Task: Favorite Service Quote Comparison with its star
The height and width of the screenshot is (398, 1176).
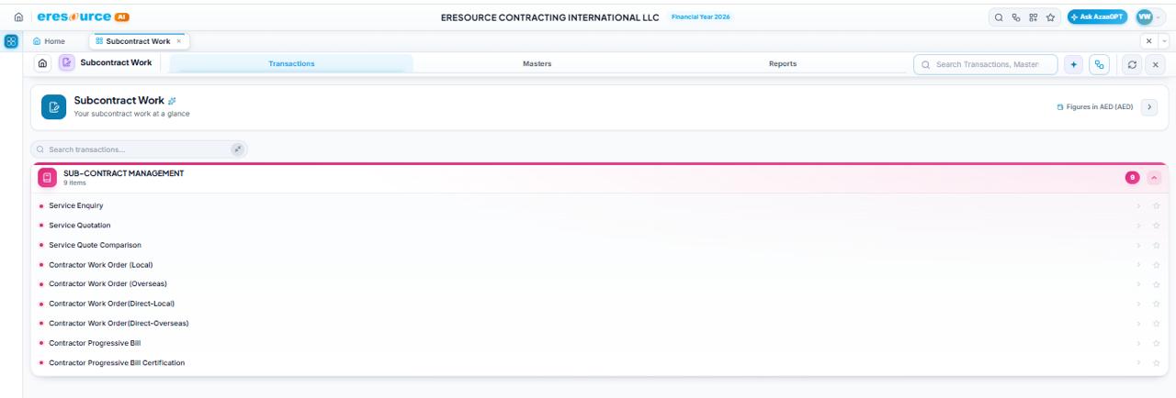Action: [x=1157, y=245]
